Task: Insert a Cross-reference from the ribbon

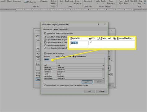Action: pyautogui.click(x=77, y=2)
